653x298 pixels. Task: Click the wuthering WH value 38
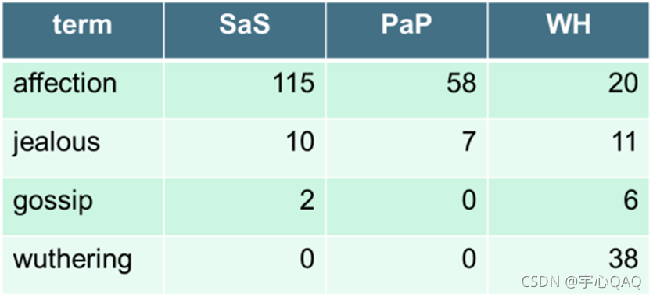(569, 265)
